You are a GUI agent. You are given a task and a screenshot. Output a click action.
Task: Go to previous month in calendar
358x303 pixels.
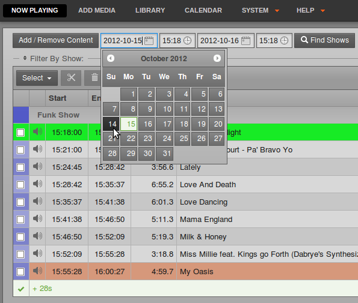pos(111,58)
